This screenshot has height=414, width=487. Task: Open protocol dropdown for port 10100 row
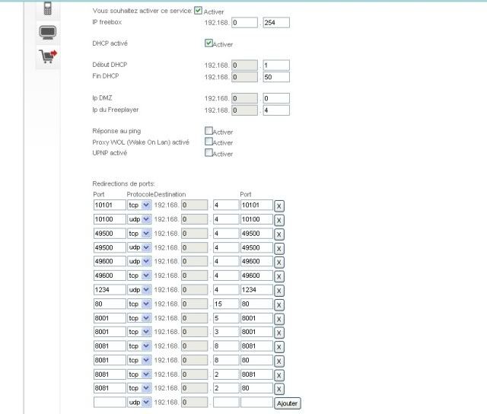coord(140,219)
